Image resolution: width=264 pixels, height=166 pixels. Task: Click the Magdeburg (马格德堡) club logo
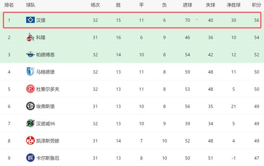(x=30, y=72)
